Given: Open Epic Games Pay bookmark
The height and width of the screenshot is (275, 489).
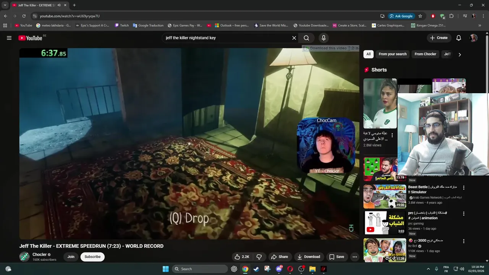Looking at the screenshot, I should click(185, 26).
